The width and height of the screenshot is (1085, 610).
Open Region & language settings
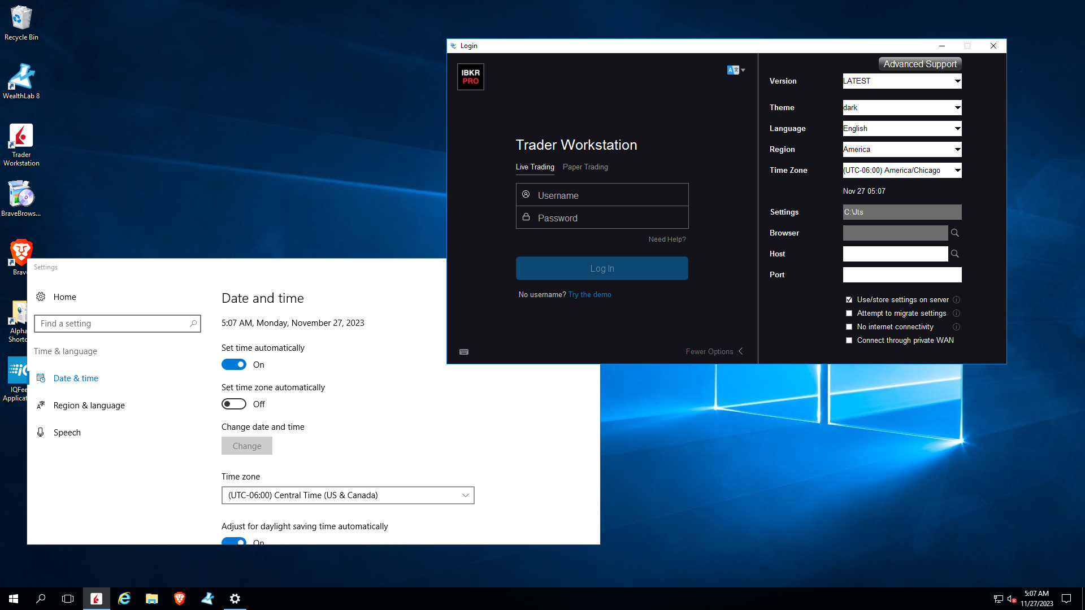point(89,406)
